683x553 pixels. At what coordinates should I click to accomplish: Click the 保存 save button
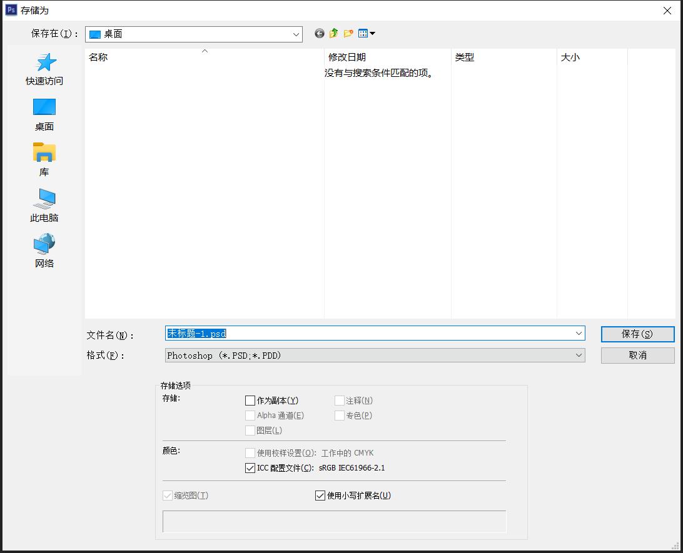637,334
